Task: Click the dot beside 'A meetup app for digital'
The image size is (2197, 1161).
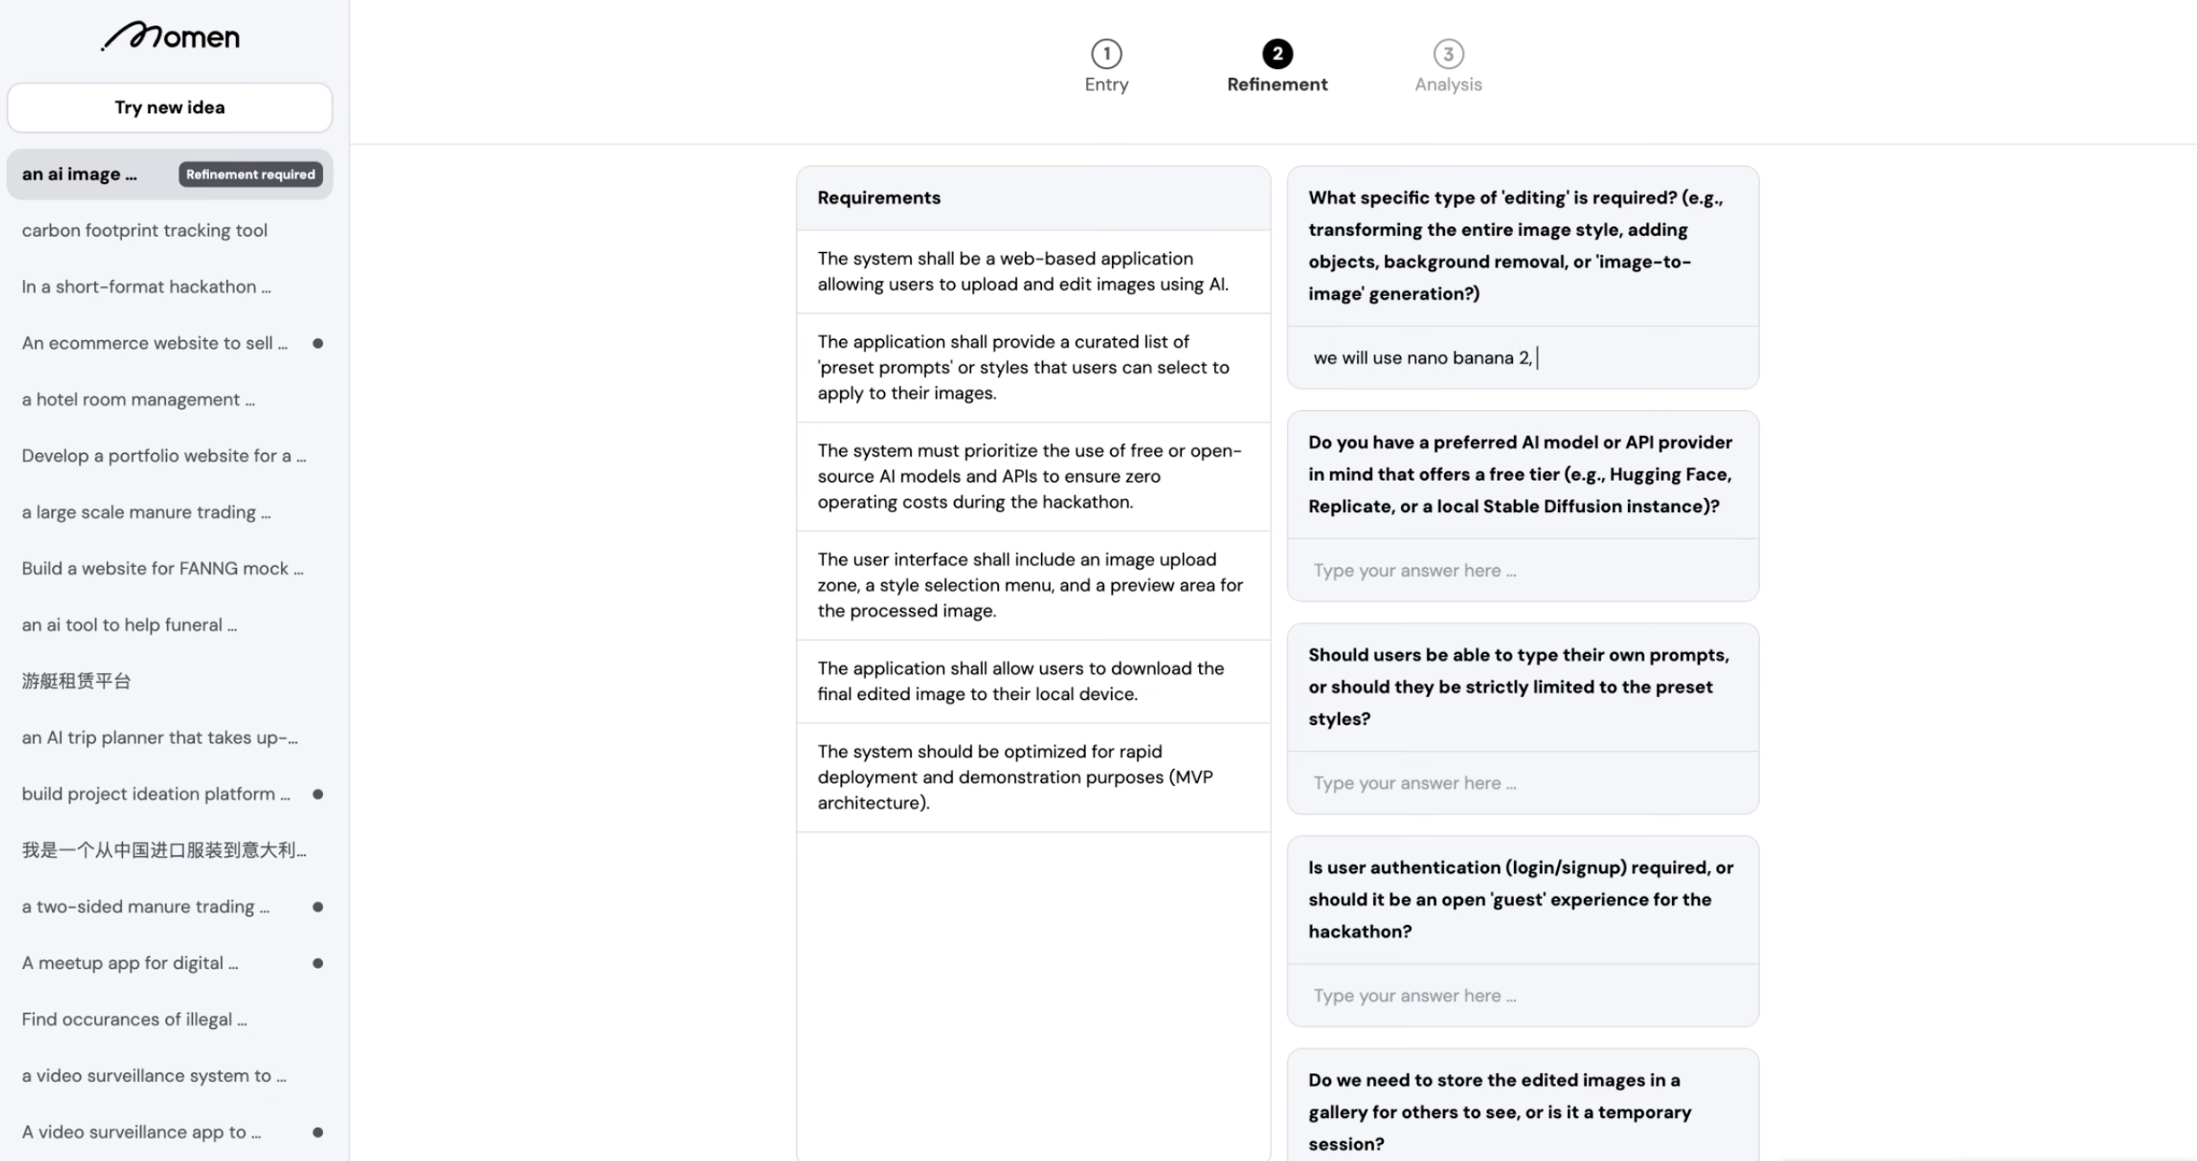Action: pos(318,964)
